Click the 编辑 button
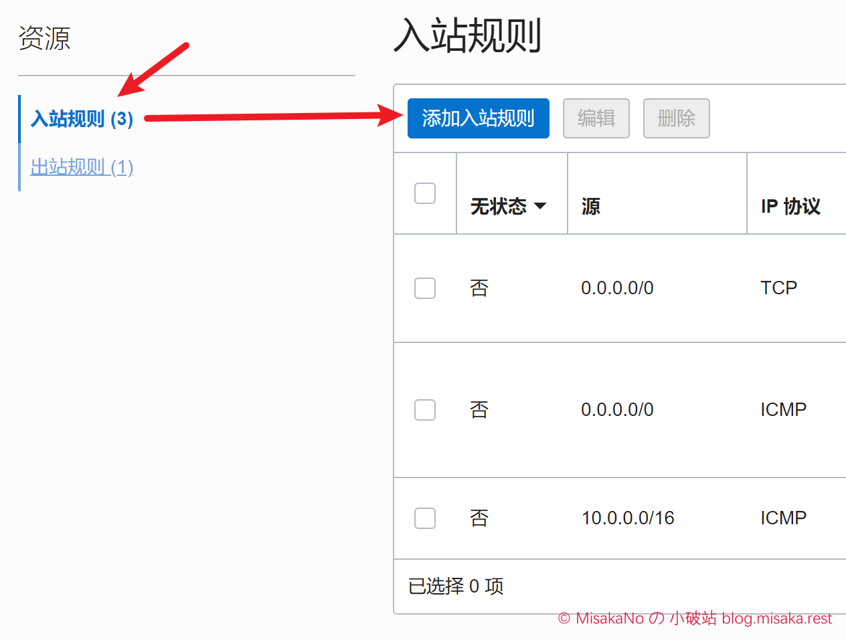 (596, 118)
